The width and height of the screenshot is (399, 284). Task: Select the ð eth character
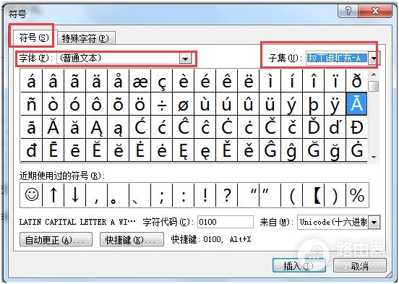click(x=357, y=81)
